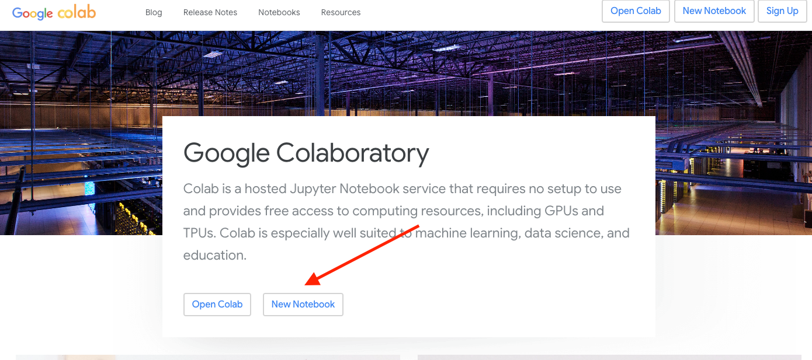The width and height of the screenshot is (812, 360).
Task: Browse the Notebooks section
Action: click(x=279, y=12)
